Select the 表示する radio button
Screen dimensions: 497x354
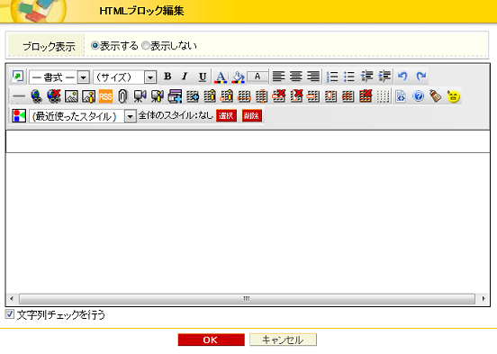coord(95,46)
